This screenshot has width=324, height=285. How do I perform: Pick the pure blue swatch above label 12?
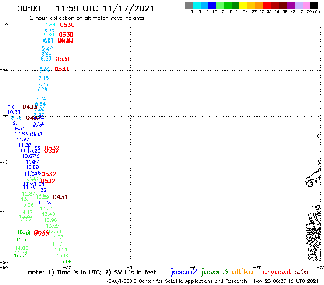(212, 5)
